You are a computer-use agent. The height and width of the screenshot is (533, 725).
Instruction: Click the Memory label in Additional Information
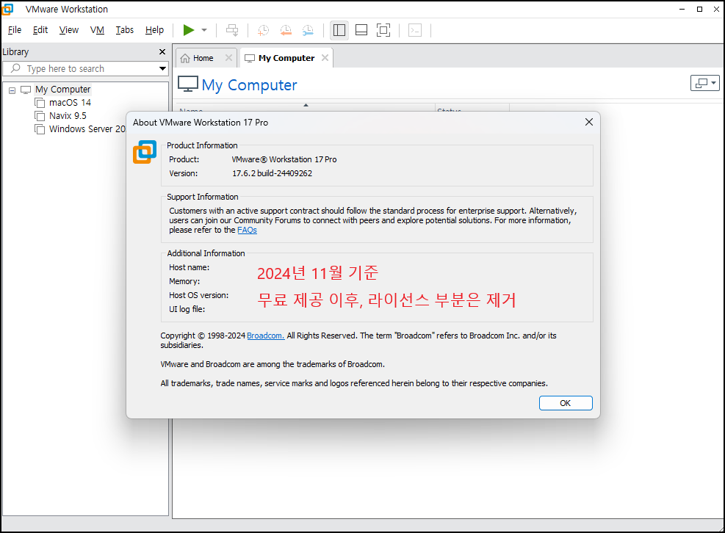click(x=184, y=281)
